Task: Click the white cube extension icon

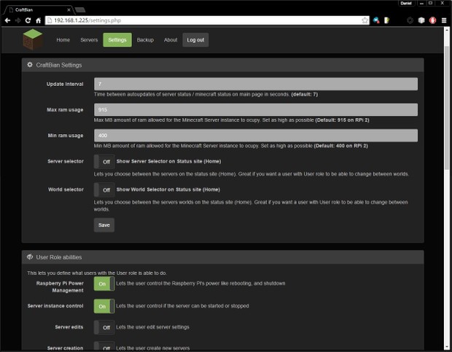Action: [x=421, y=20]
